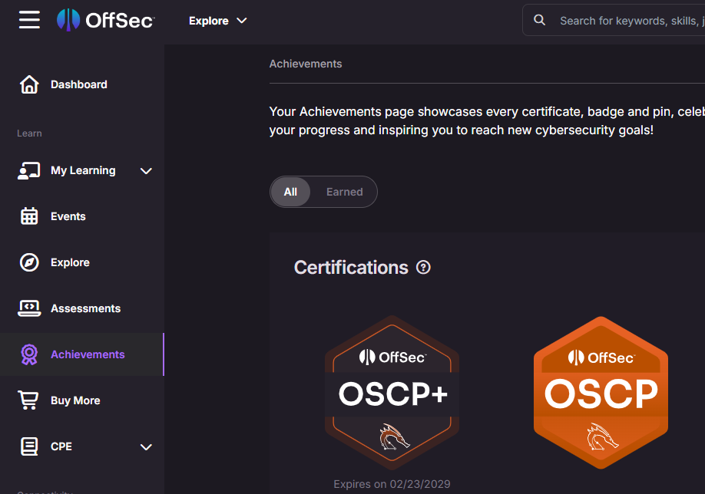Click the Events calendar icon
The image size is (705, 494).
[29, 216]
